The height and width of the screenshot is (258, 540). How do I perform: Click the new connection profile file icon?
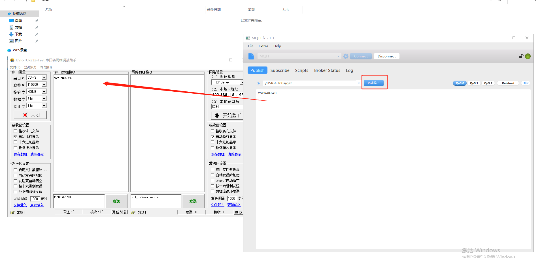[x=251, y=56]
